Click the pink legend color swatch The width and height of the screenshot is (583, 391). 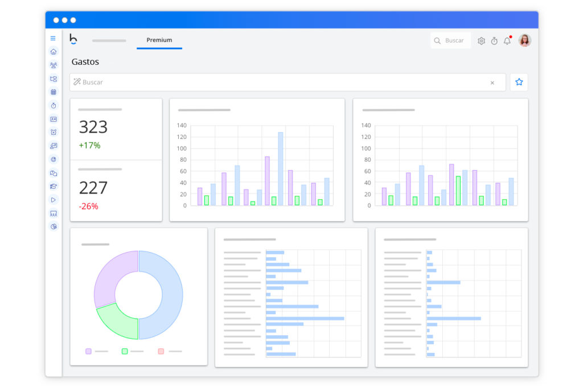point(161,351)
